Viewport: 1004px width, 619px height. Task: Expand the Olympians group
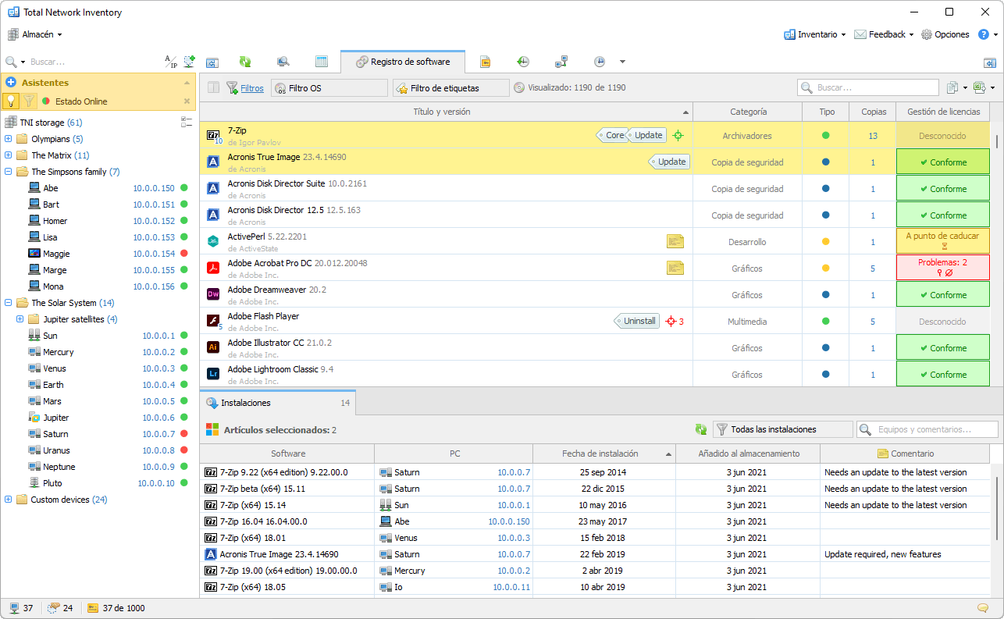[x=9, y=139]
